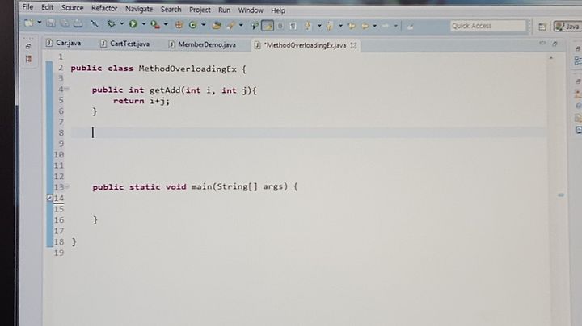582x326 pixels.
Task: Open the Navigate menu
Action: click(139, 9)
